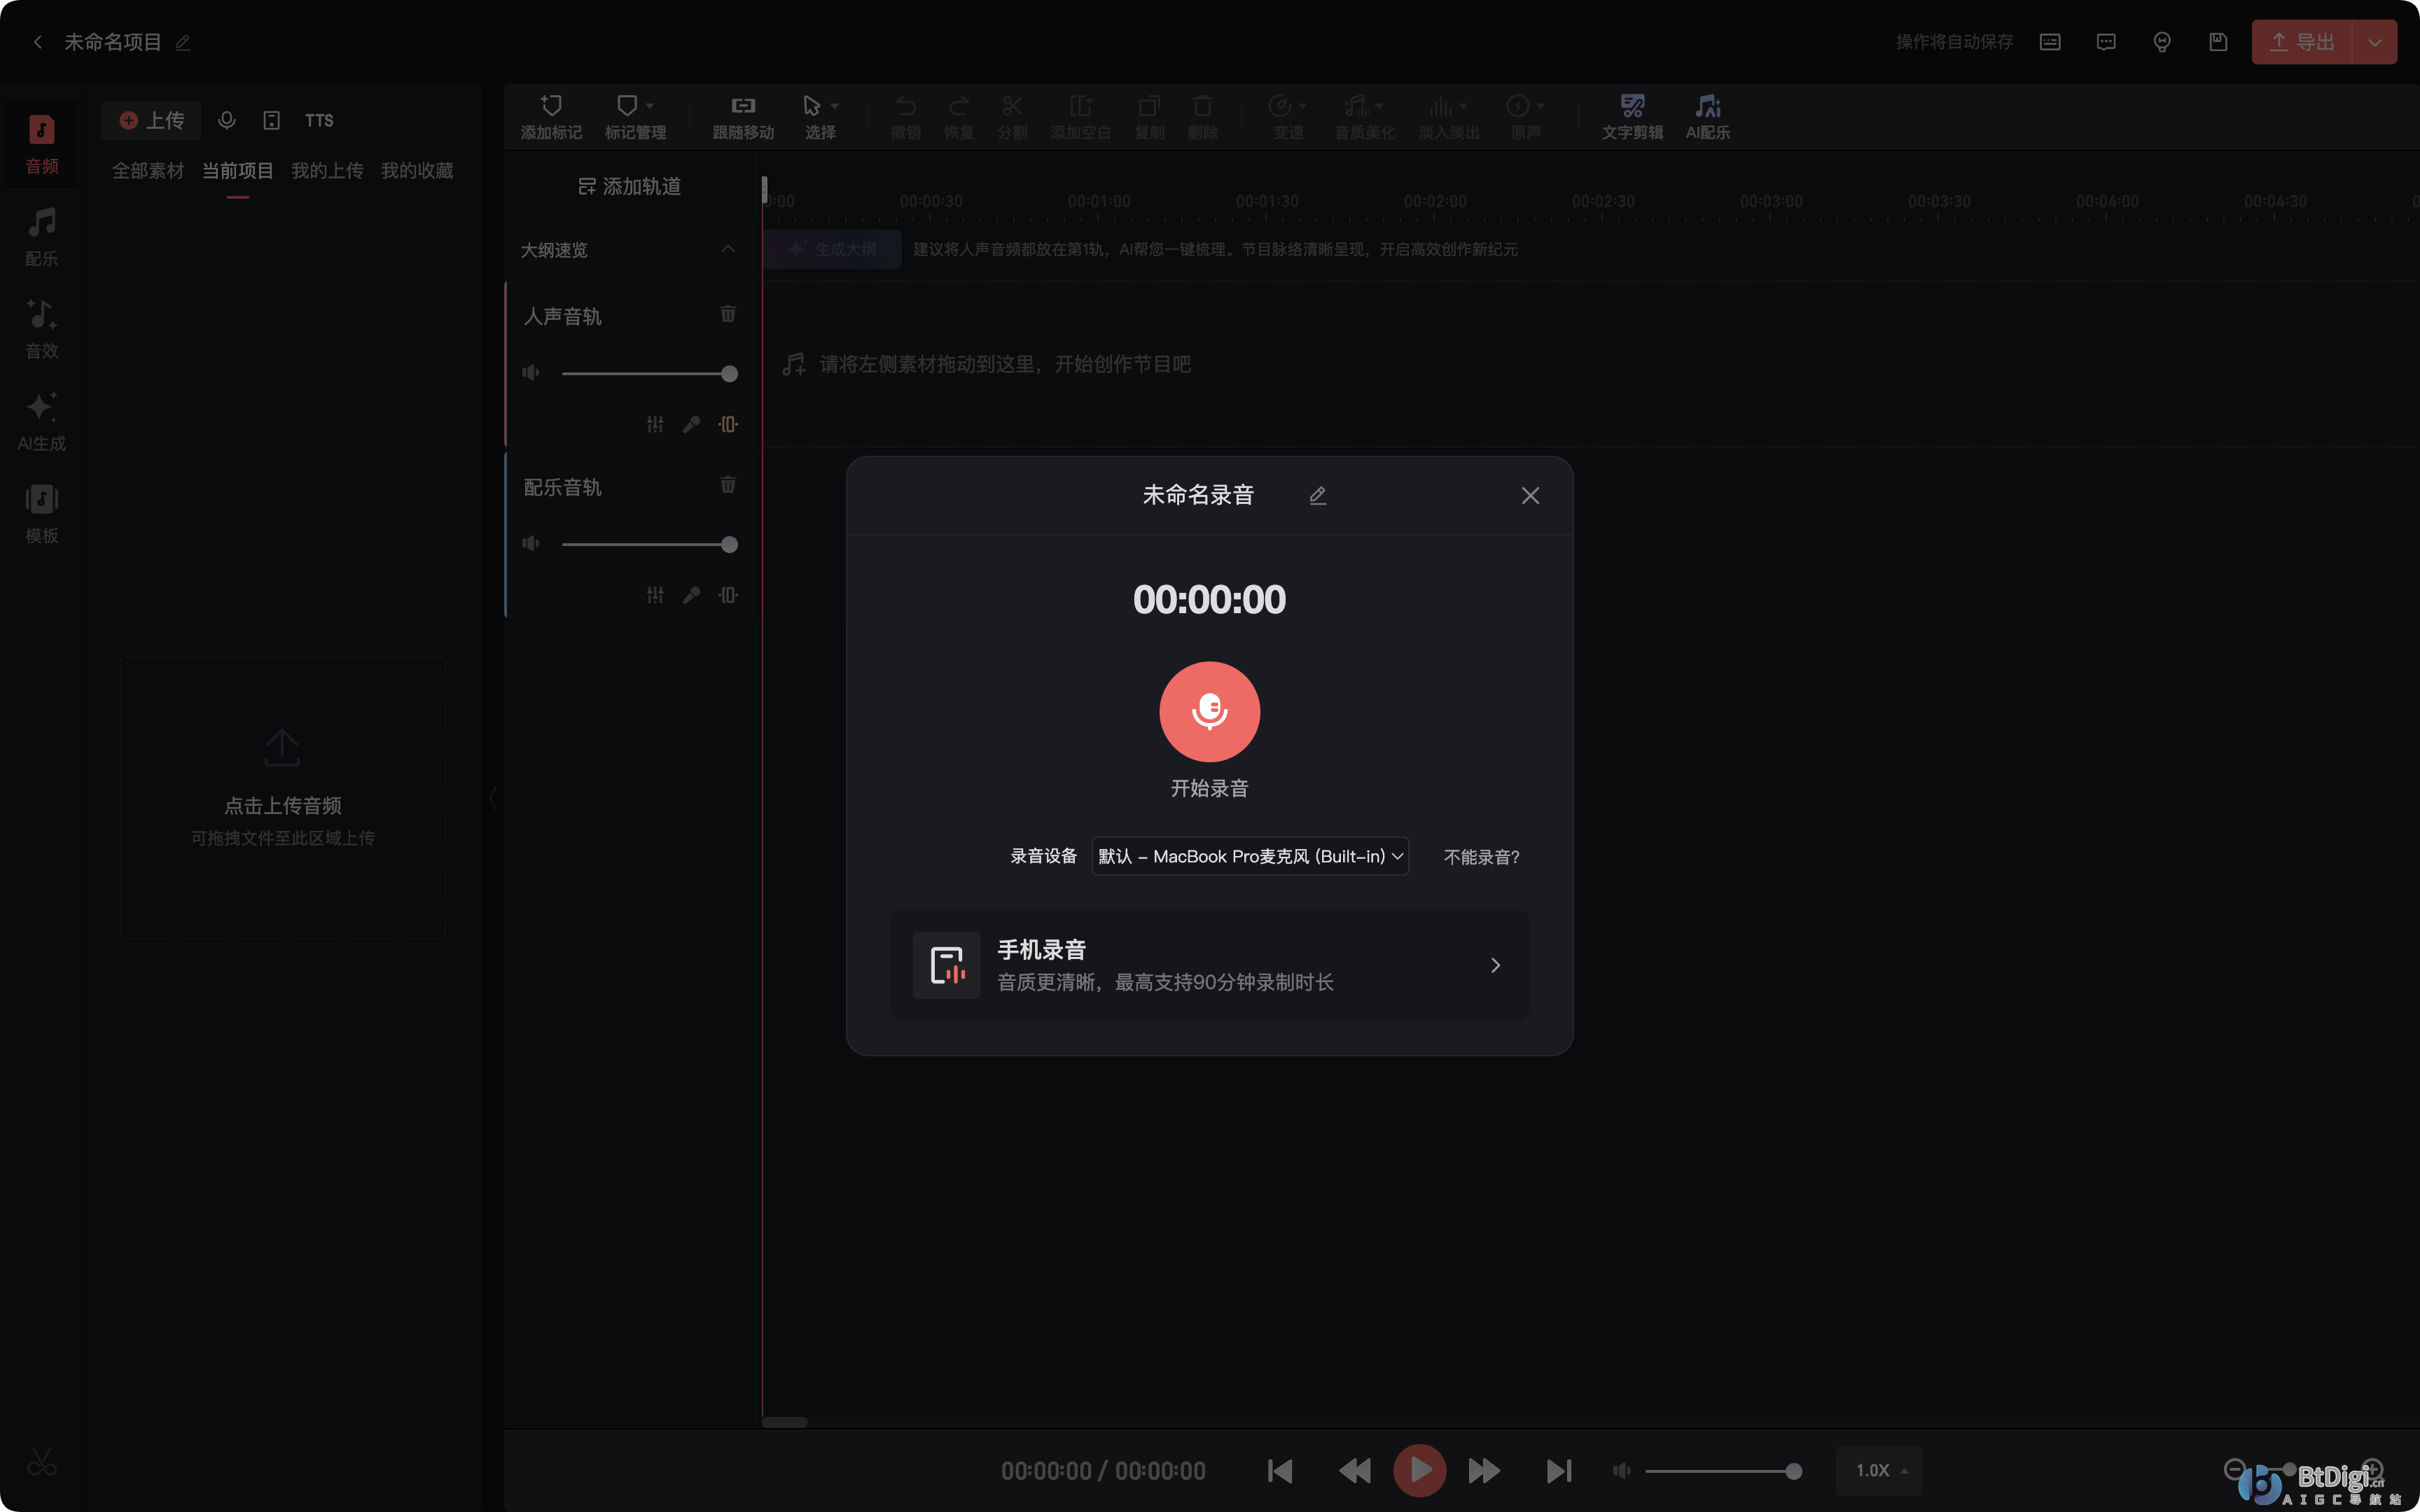Image resolution: width=2420 pixels, height=1512 pixels.
Task: Jump to the timeline start
Action: [1280, 1470]
